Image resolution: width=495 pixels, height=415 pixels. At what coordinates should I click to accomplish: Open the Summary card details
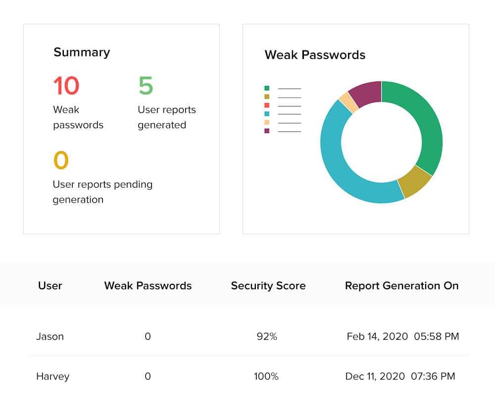[x=82, y=52]
